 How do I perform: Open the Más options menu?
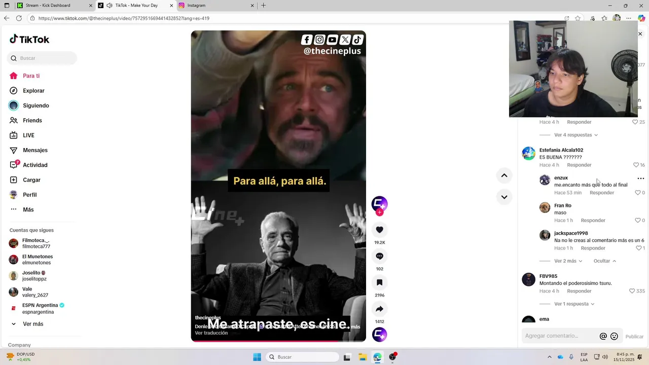click(28, 209)
